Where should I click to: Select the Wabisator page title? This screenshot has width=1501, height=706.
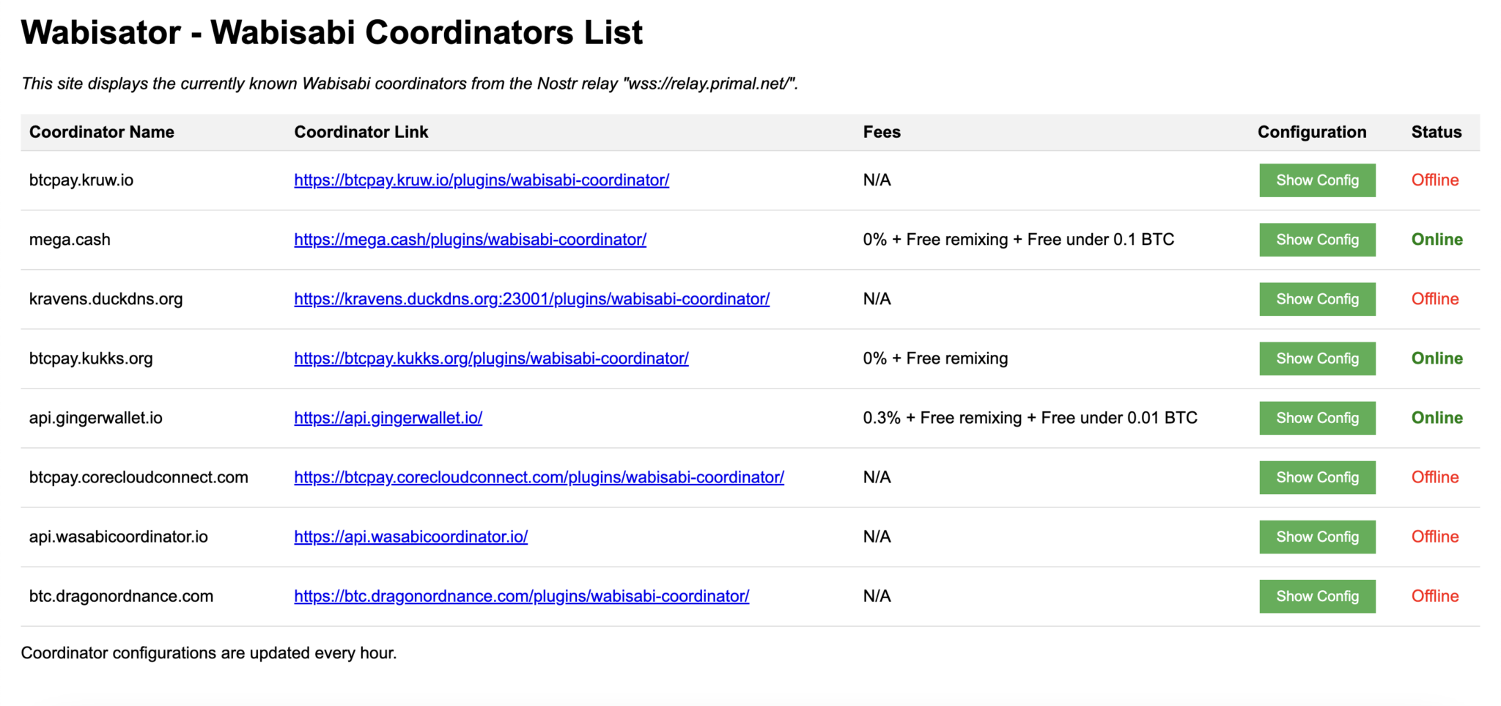click(x=331, y=32)
